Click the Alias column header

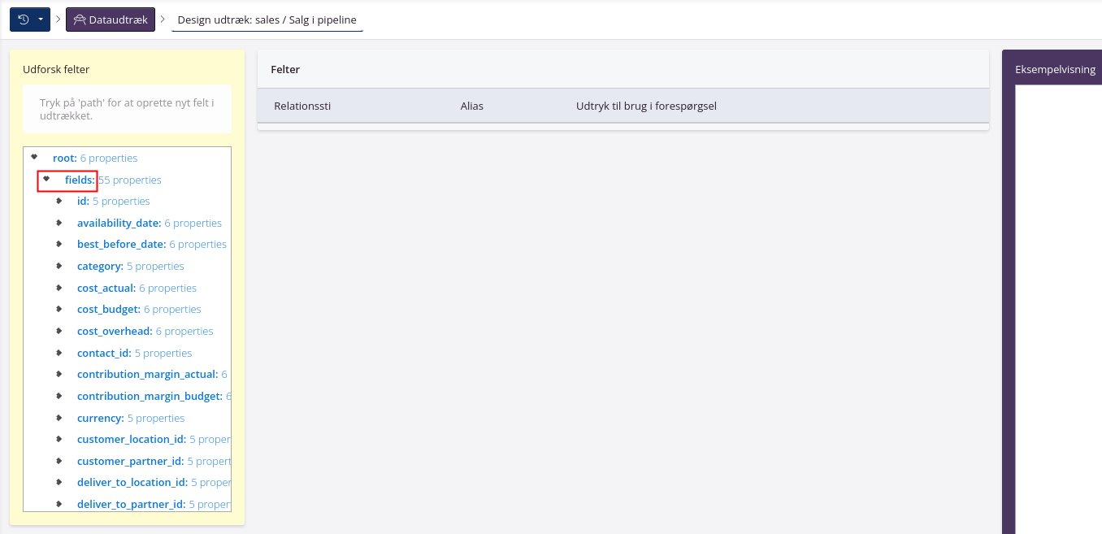point(471,106)
